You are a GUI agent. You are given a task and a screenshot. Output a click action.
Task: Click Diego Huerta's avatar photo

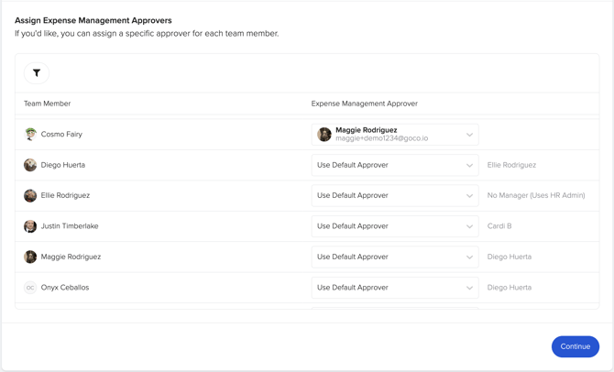(x=30, y=165)
